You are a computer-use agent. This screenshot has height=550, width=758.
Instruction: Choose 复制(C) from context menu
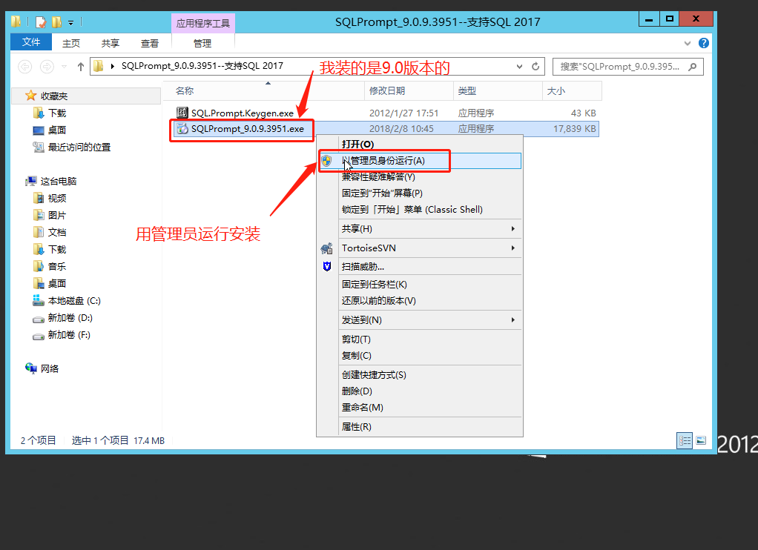click(x=420, y=356)
